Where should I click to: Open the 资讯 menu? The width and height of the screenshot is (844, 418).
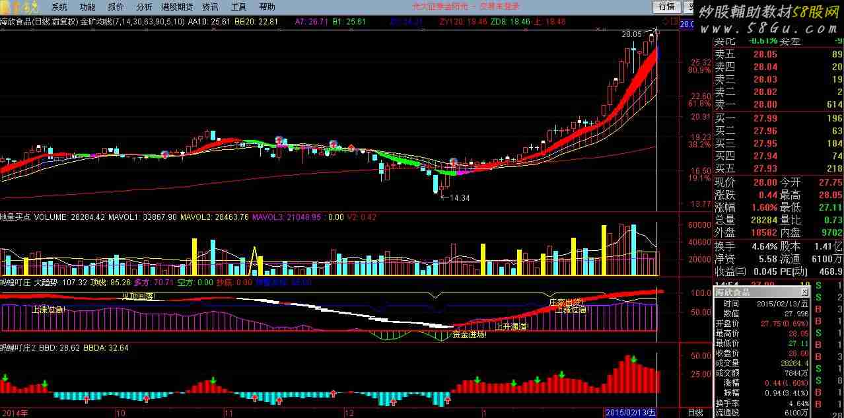coord(210,7)
